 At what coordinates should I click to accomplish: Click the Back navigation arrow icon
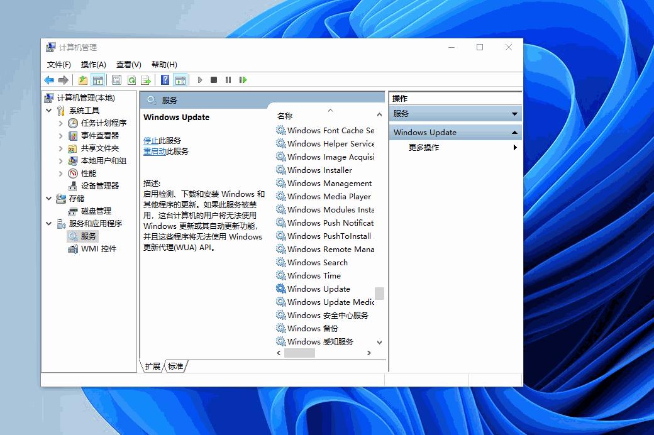tap(50, 80)
